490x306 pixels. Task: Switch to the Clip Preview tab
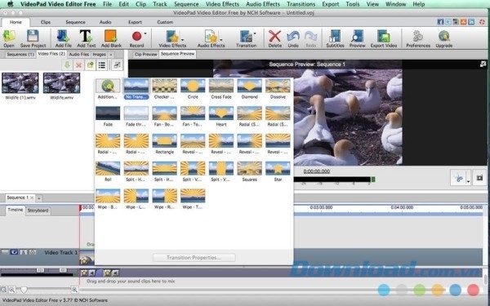point(145,55)
